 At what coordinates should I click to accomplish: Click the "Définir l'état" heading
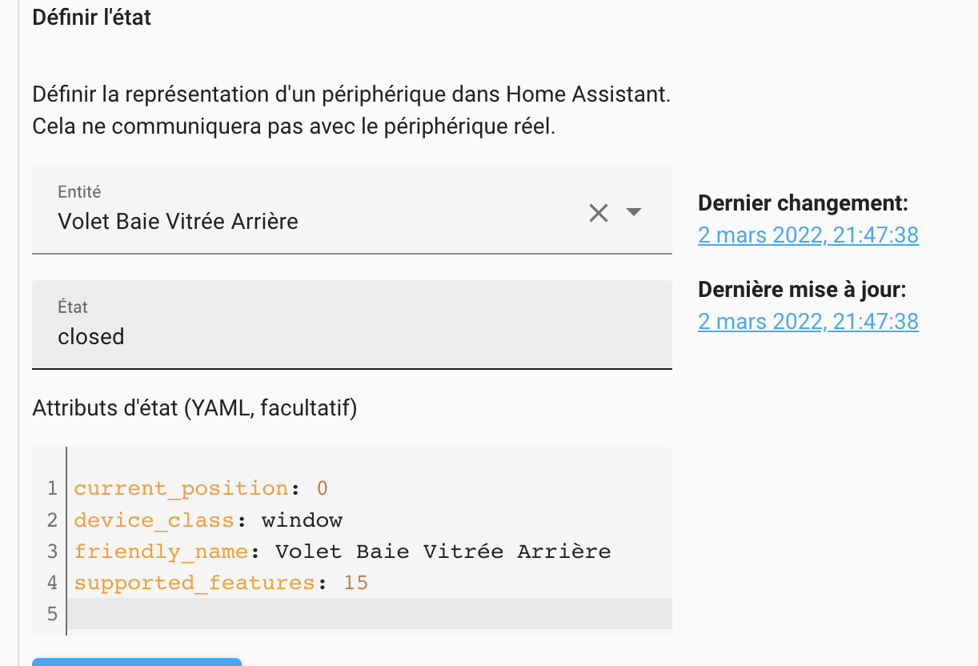click(x=90, y=17)
